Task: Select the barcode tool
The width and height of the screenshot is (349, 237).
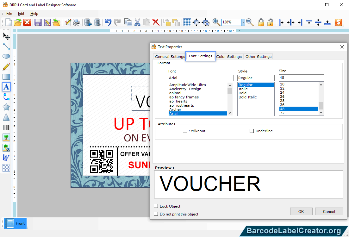Action: point(6,127)
